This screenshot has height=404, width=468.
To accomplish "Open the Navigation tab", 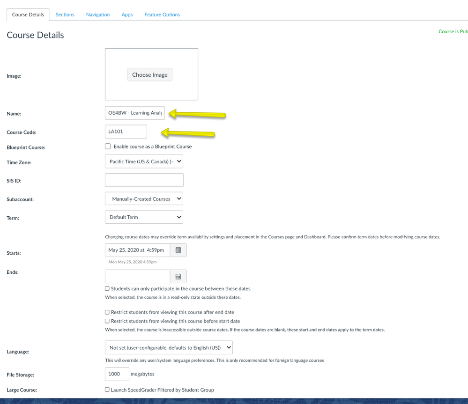I will tap(98, 15).
